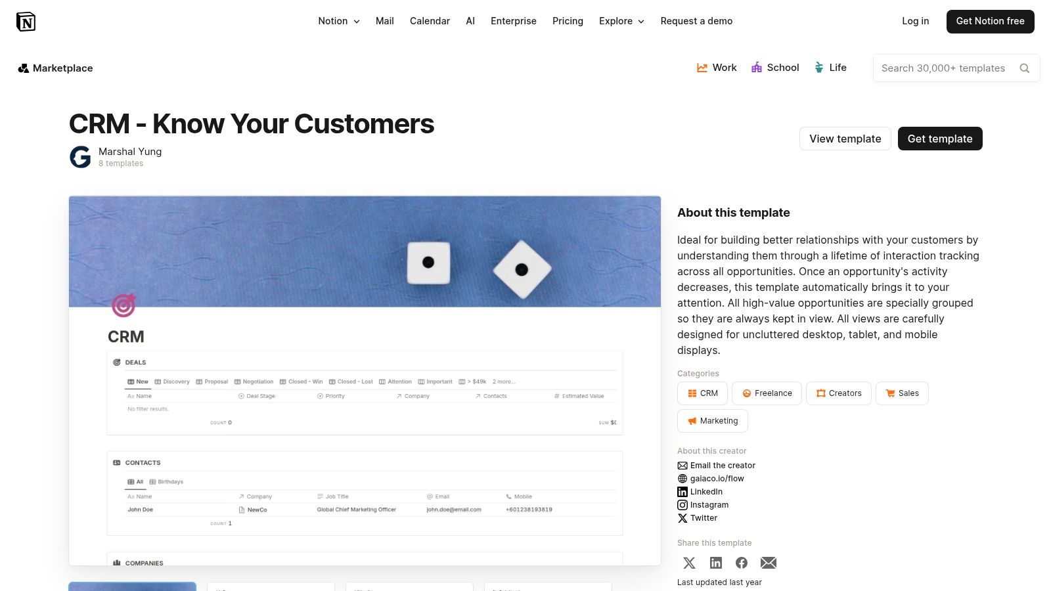
Task: Open the Pricing menu item
Action: click(568, 21)
